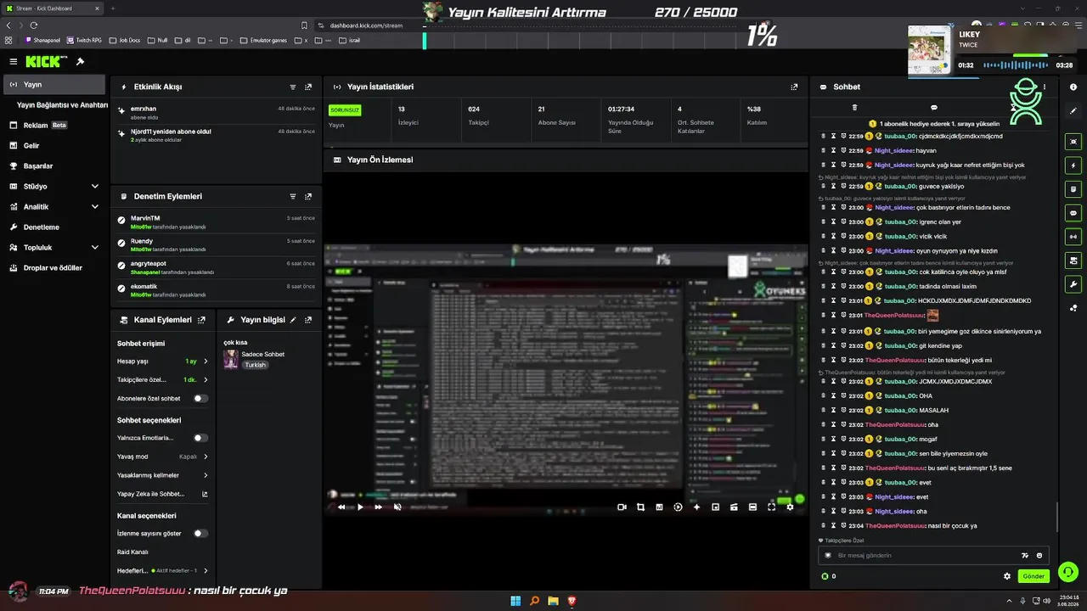Open Yayın Bağlantısı ve Anahtarı page
This screenshot has height=611, width=1087.
[62, 105]
